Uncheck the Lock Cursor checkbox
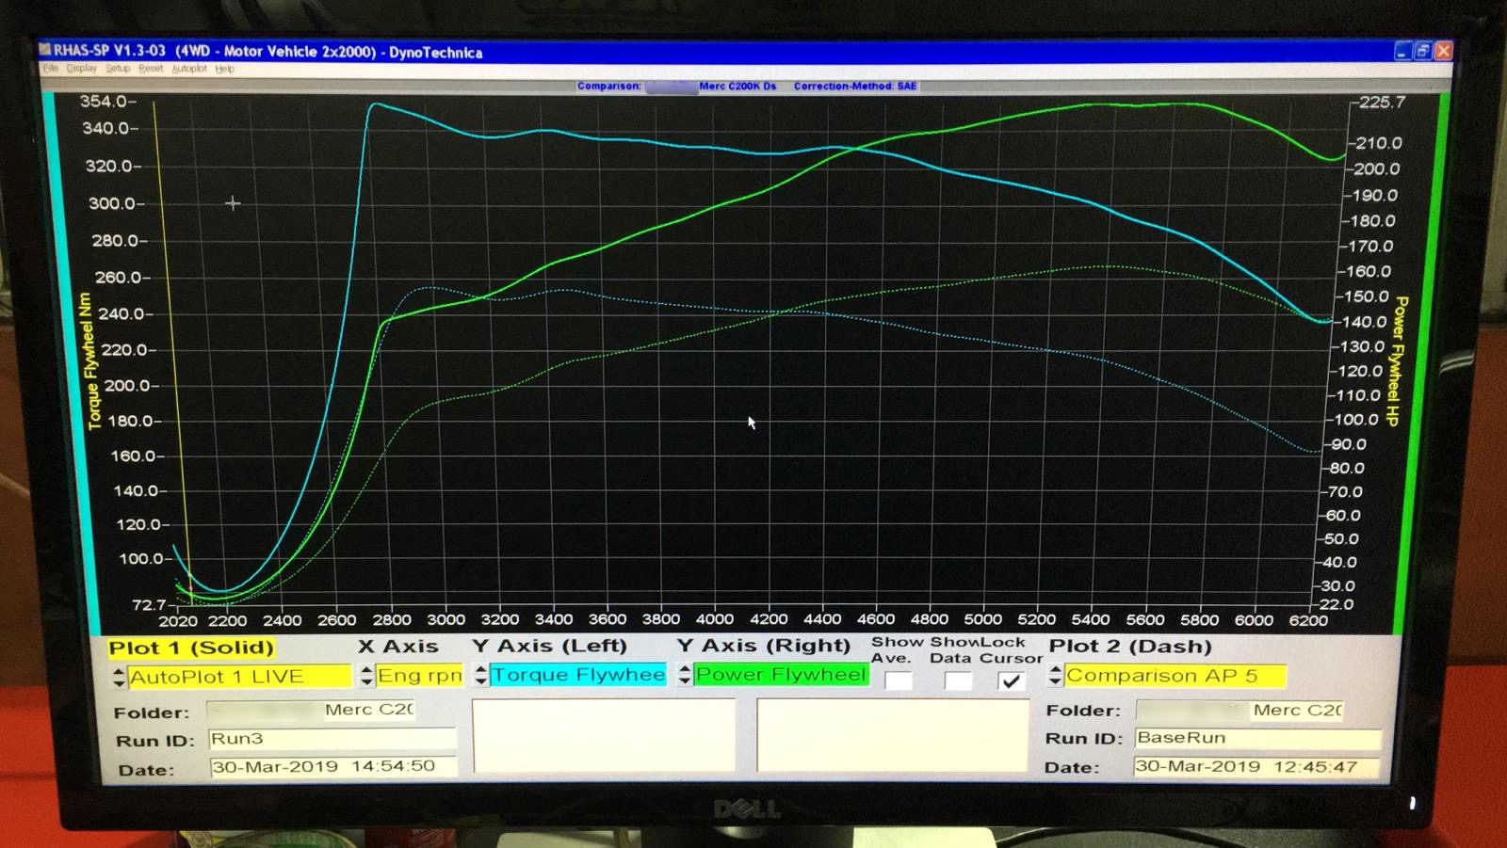The height and width of the screenshot is (848, 1507). pyautogui.click(x=1011, y=680)
